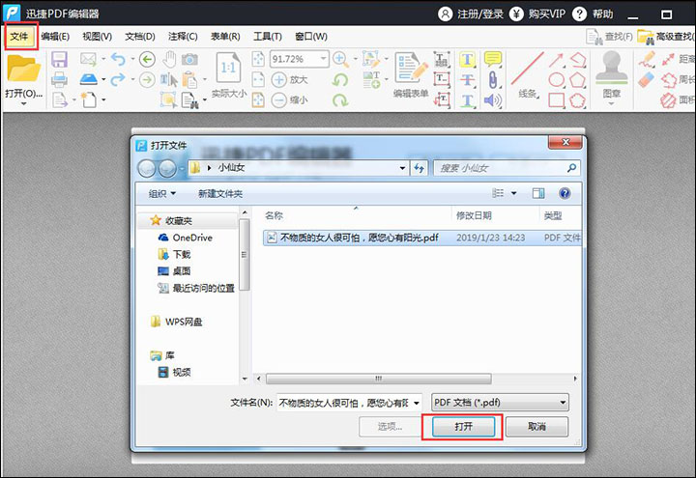This screenshot has height=478, width=696.
Task: Select the text selection tool icon
Action: click(168, 80)
